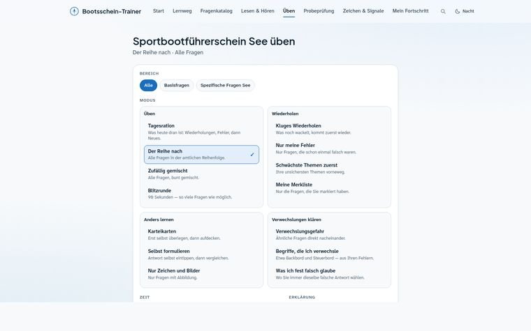Click the moon night-mode icon

click(x=457, y=11)
